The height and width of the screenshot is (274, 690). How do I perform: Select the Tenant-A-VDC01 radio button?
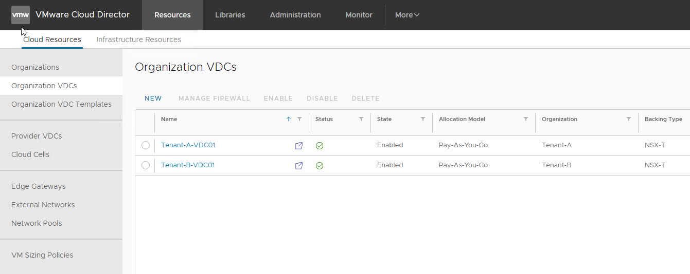coord(146,145)
